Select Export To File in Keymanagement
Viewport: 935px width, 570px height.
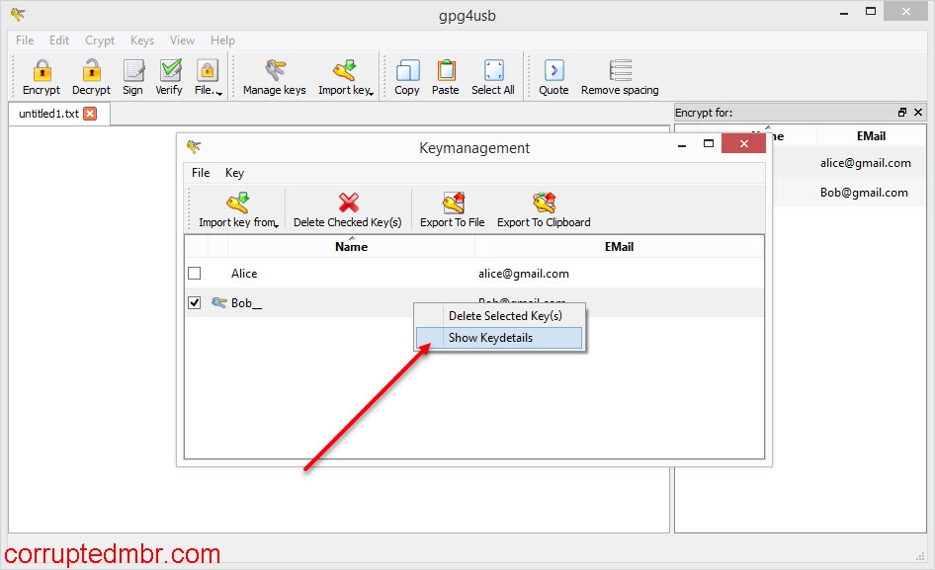[x=451, y=207]
